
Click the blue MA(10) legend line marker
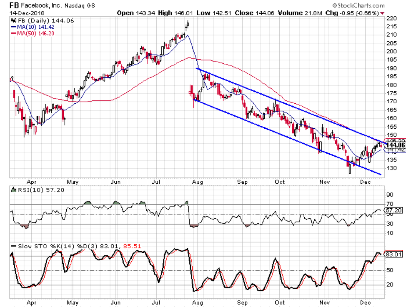coord(14,27)
